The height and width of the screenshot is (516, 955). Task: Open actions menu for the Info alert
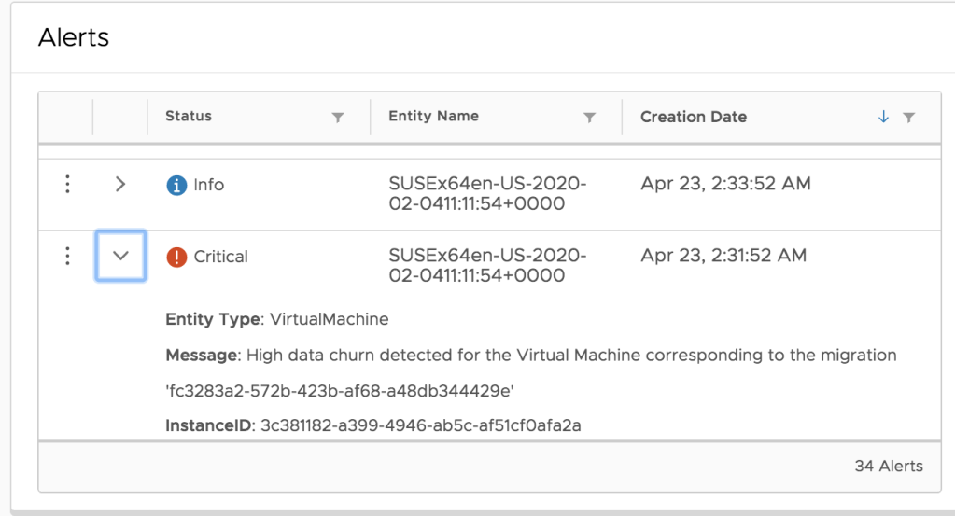[x=66, y=185]
